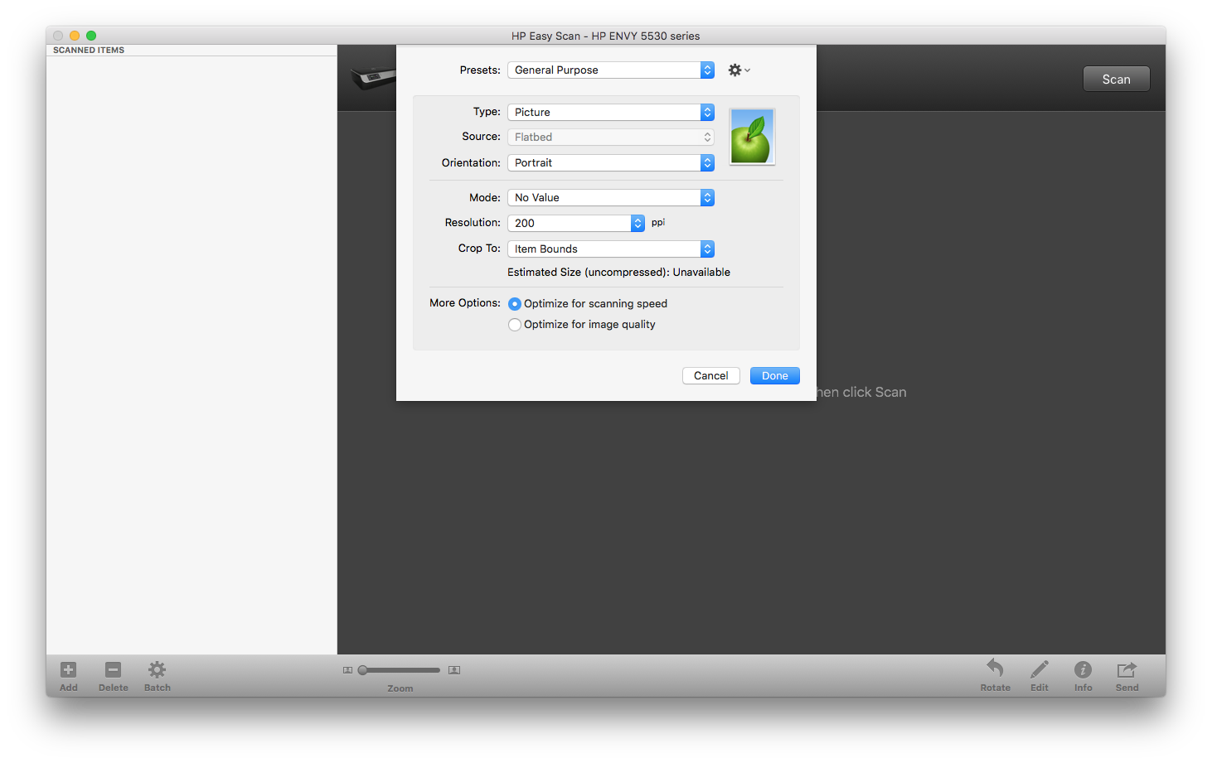Click the zoom in large image icon
Screen dimensions: 1212x763
454,670
